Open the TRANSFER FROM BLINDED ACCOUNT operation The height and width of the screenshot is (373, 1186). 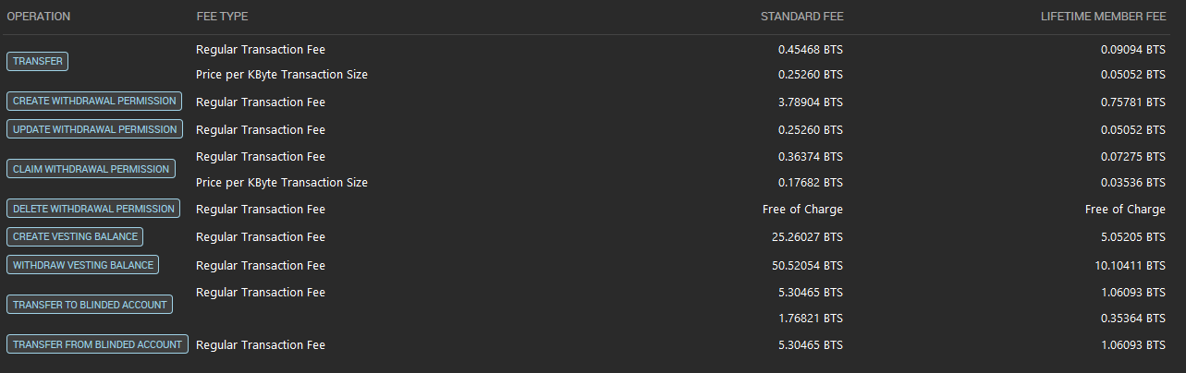tap(97, 344)
